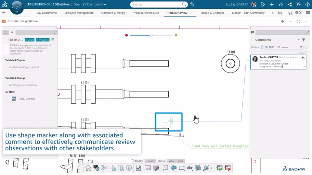The height and width of the screenshot is (175, 312).
Task: Click the Paste icon in bottom toolbar
Action: click(121, 168)
